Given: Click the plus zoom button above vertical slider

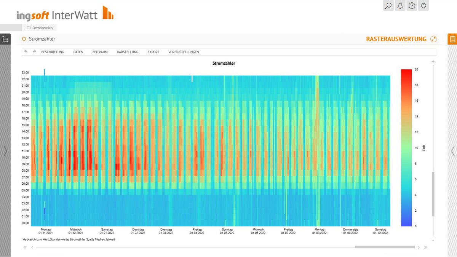Looking at the screenshot, I should coord(433,62).
